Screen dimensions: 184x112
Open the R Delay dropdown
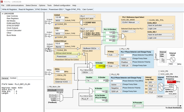pos(113,55)
